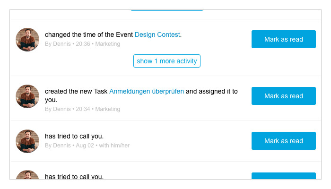Mark the Anmeldungen überprüfen task notification as read
Image resolution: width=331 pixels, height=189 pixels.
pyautogui.click(x=284, y=96)
